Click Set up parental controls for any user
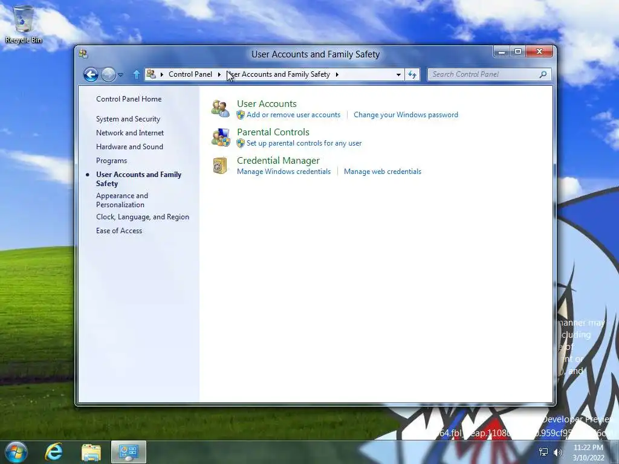 (x=304, y=143)
